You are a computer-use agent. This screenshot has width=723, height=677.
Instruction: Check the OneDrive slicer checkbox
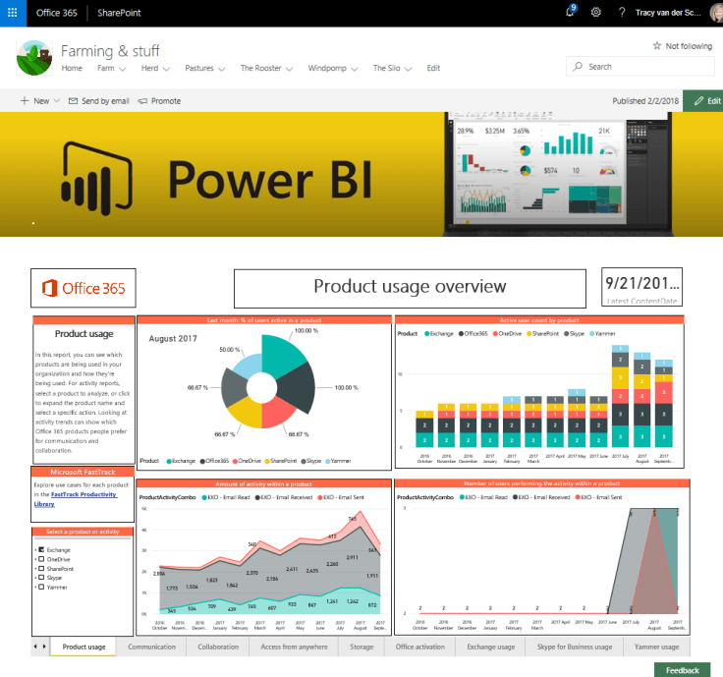coord(40,559)
